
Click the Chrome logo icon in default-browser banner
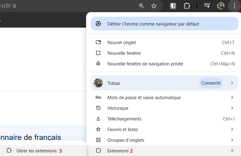98,24
